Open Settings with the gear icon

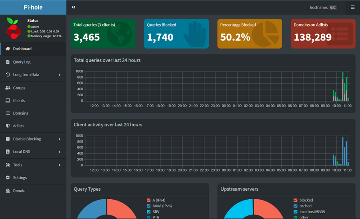point(33,178)
